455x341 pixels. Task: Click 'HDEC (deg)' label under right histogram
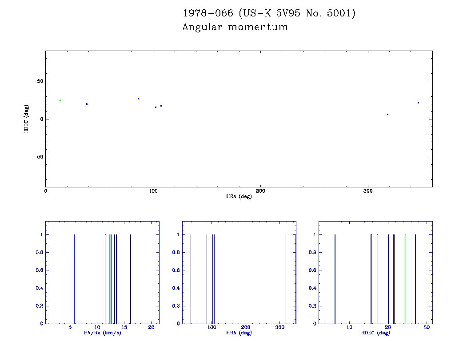tap(375, 333)
